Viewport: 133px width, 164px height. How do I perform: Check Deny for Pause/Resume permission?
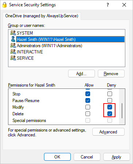110,101
